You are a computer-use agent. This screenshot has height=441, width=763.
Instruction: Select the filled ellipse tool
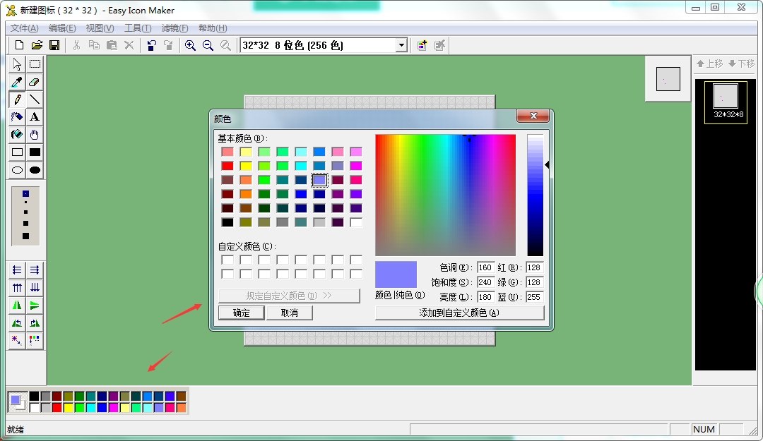35,170
